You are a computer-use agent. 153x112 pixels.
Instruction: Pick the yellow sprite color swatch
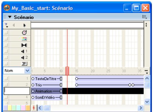[x=10, y=108]
